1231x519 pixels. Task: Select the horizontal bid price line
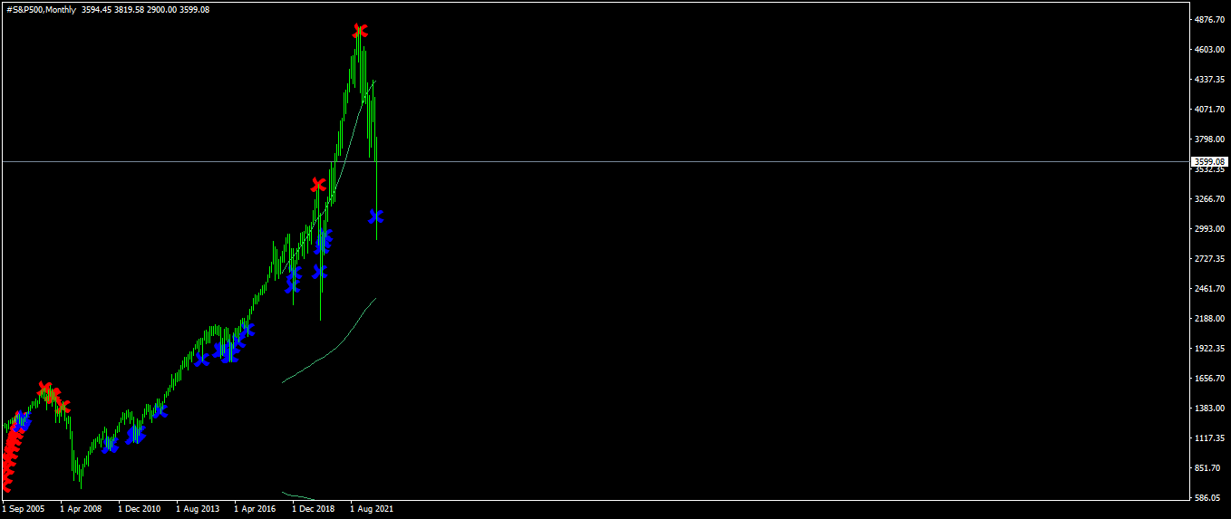[x=594, y=162]
